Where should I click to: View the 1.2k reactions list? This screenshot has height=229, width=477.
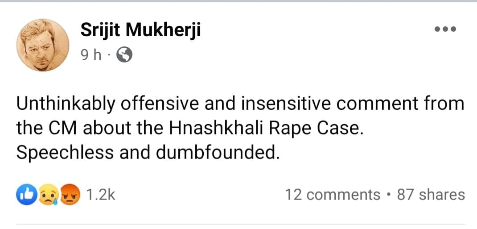101,195
